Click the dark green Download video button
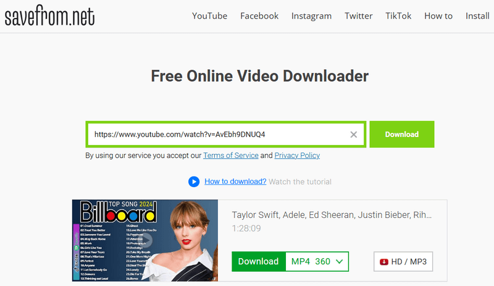The image size is (494, 286). click(258, 261)
